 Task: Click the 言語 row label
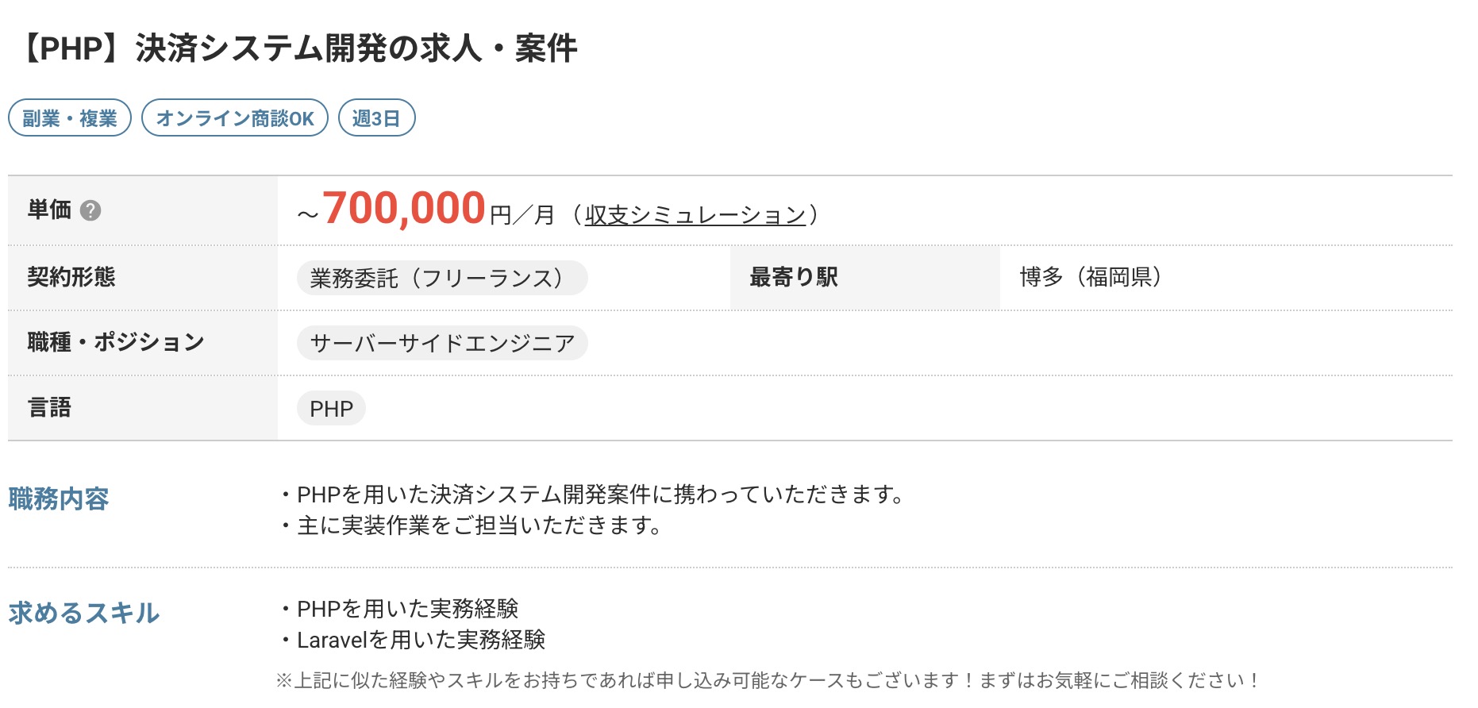[49, 407]
